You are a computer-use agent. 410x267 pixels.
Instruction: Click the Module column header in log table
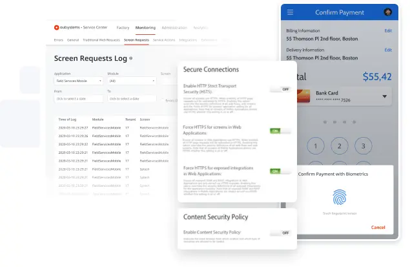(x=97, y=120)
